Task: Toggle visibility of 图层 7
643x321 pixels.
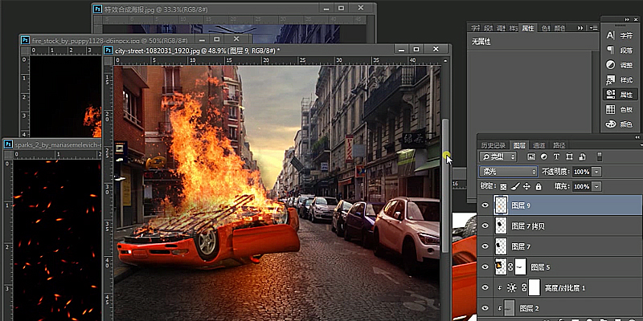Action: 485,246
